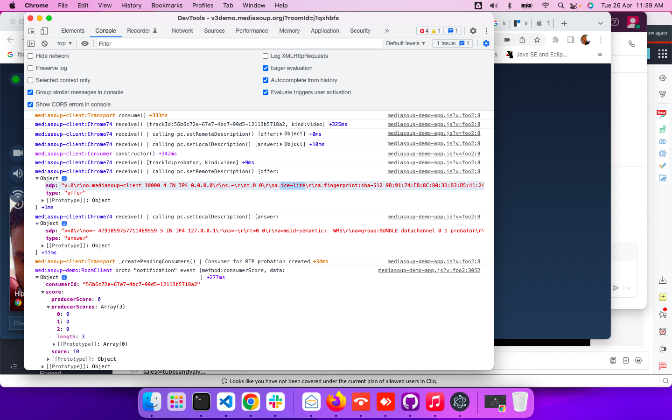The image size is (672, 420).
Task: Enable the Preserve log checkbox
Action: click(x=30, y=68)
